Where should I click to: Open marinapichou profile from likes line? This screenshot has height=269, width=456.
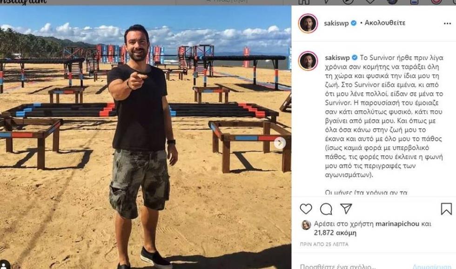pos(397,223)
